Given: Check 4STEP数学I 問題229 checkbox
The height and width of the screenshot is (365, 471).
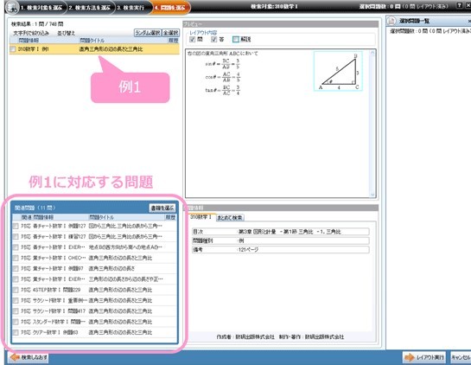Looking at the screenshot, I should coord(16,290).
